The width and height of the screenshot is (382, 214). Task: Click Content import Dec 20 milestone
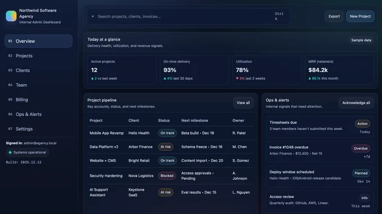click(202, 161)
